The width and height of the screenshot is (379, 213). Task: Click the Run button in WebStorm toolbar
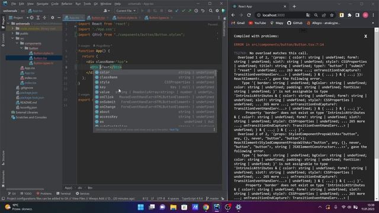point(142,11)
